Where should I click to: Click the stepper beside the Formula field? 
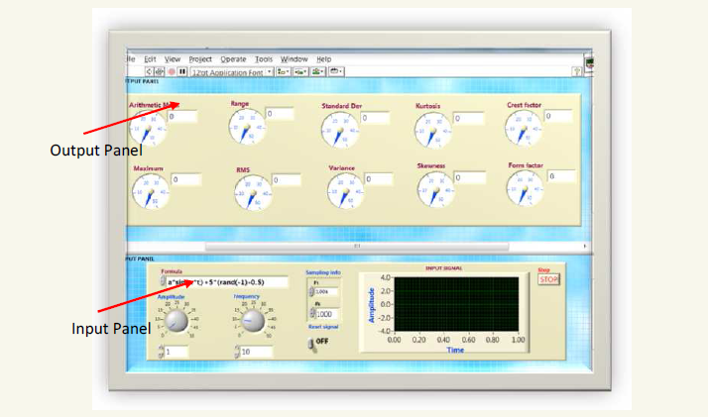(163, 281)
